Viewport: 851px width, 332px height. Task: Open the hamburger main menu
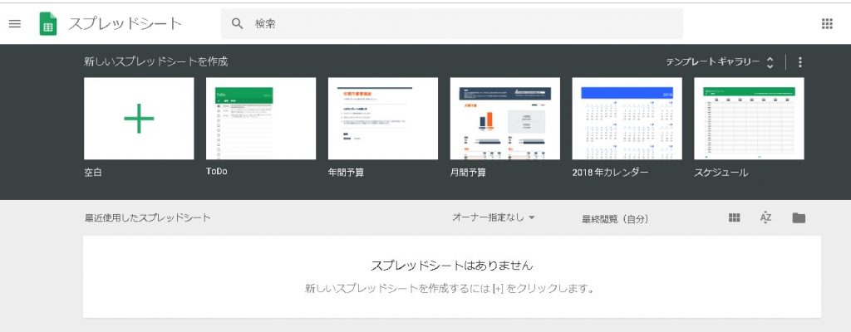point(14,24)
